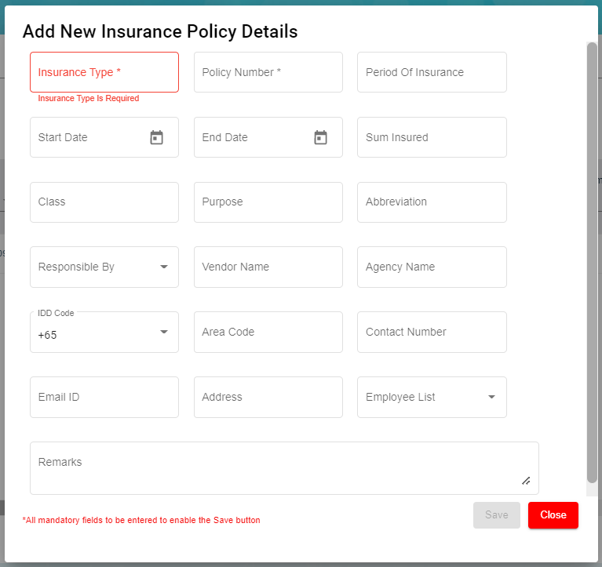Click the Sum Insured input

tap(432, 137)
